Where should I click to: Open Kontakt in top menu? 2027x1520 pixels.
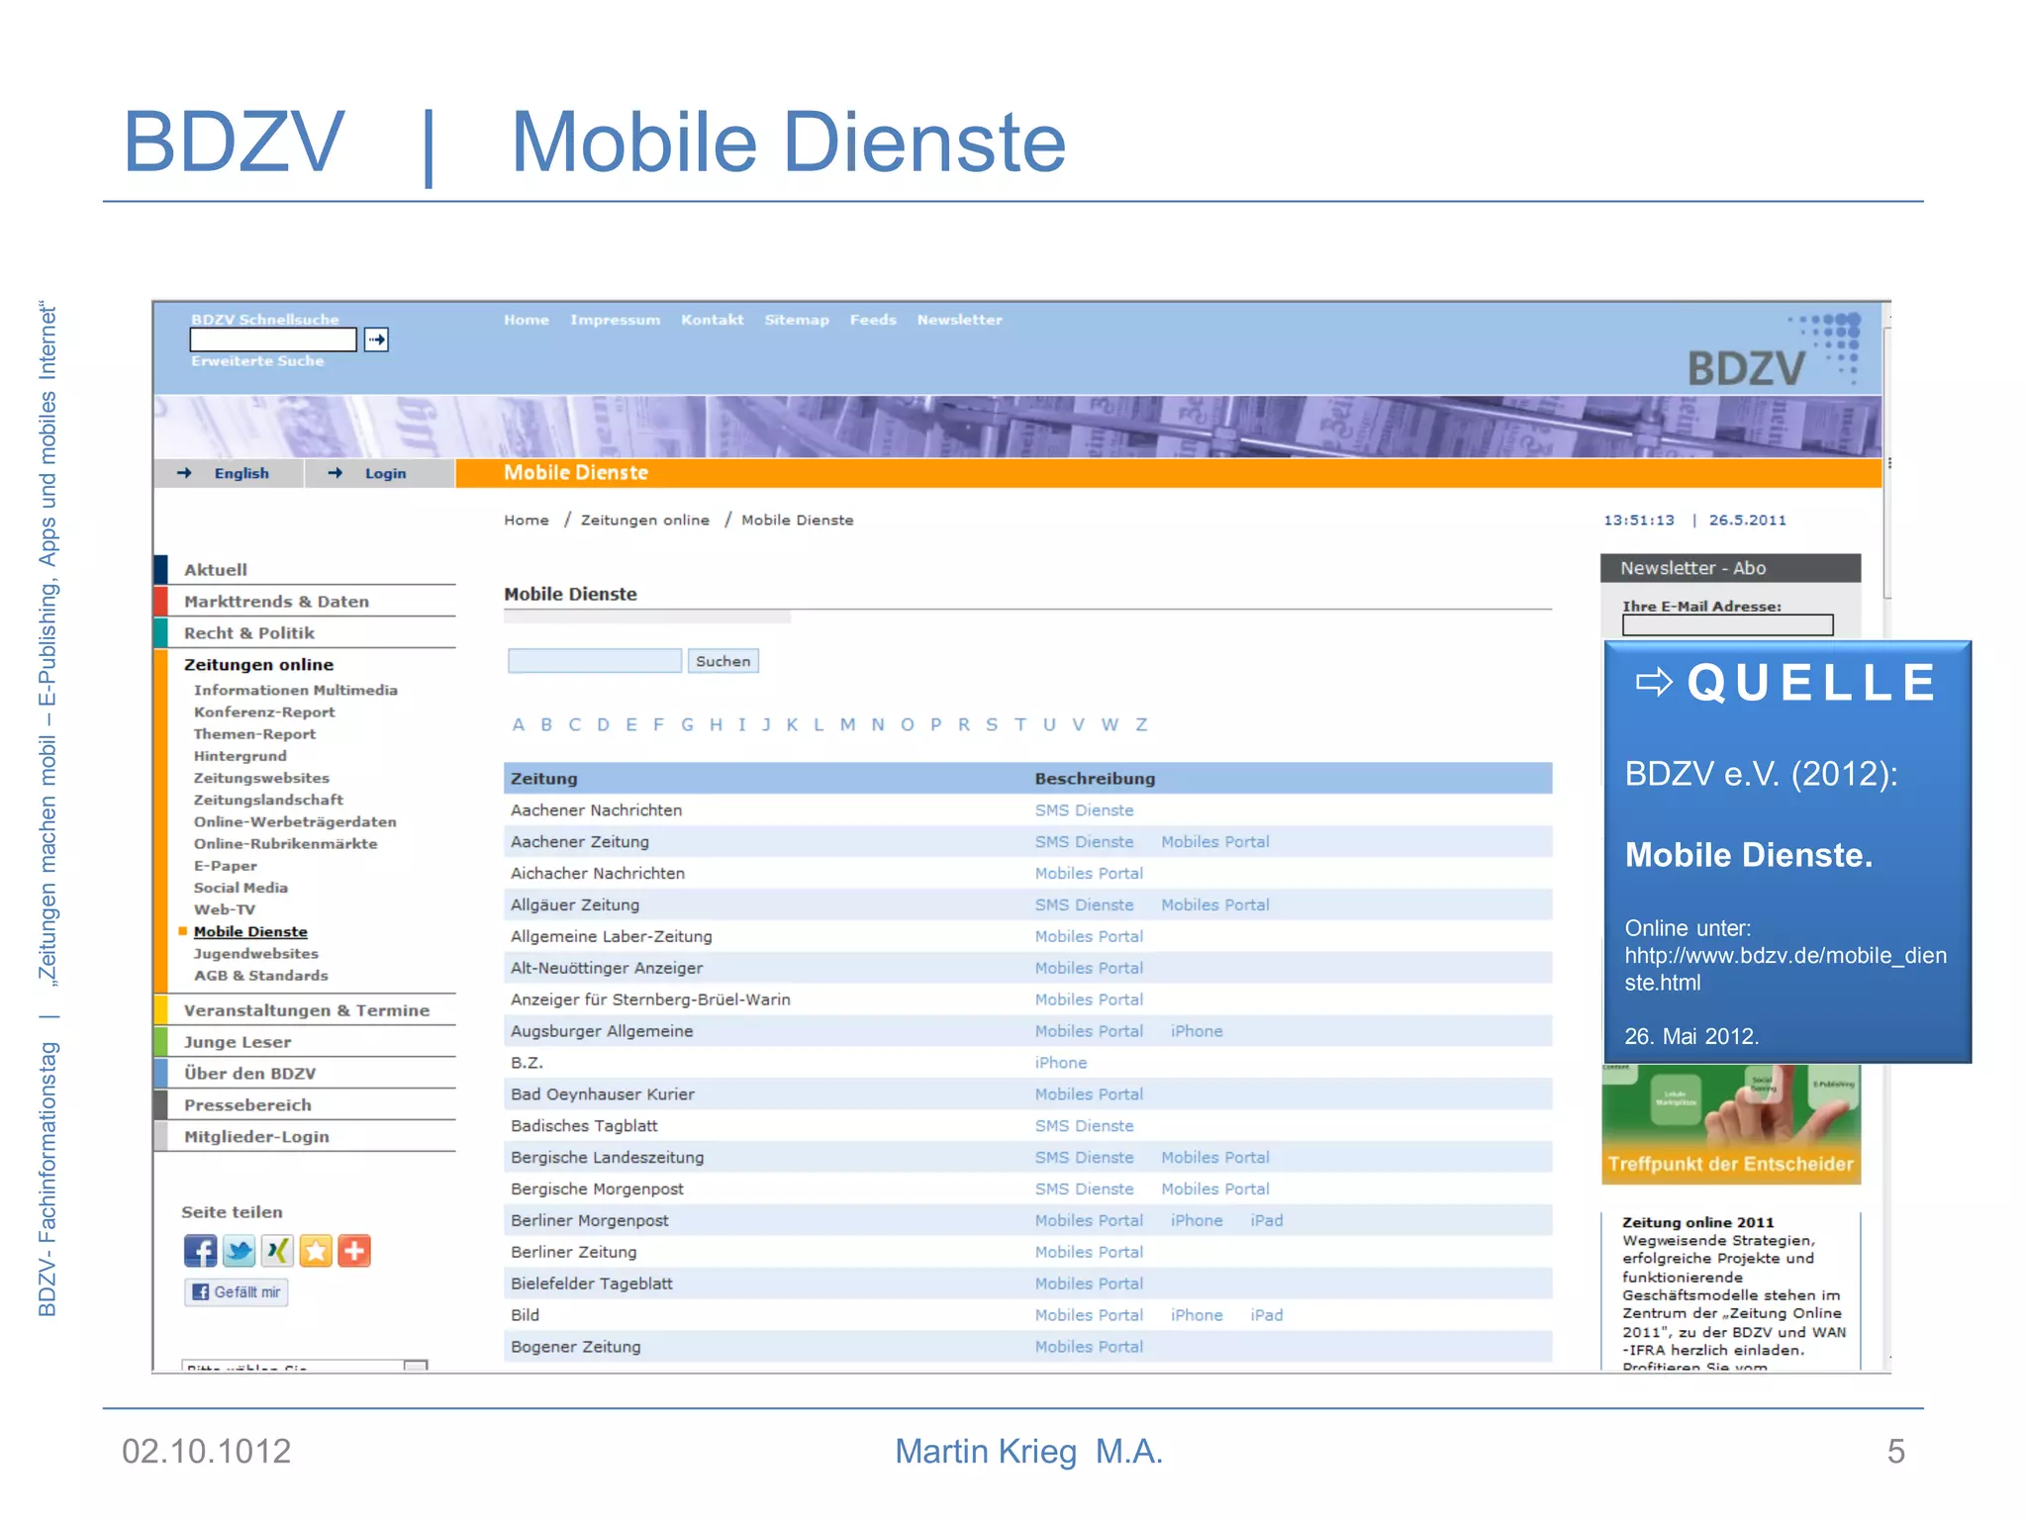712,320
